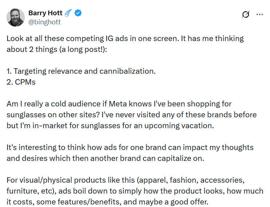Click the blue verified checkmark badge

click(78, 13)
